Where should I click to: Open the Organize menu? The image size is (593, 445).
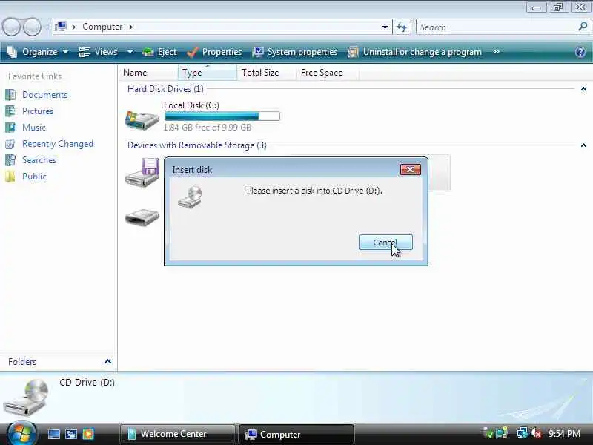(38, 52)
